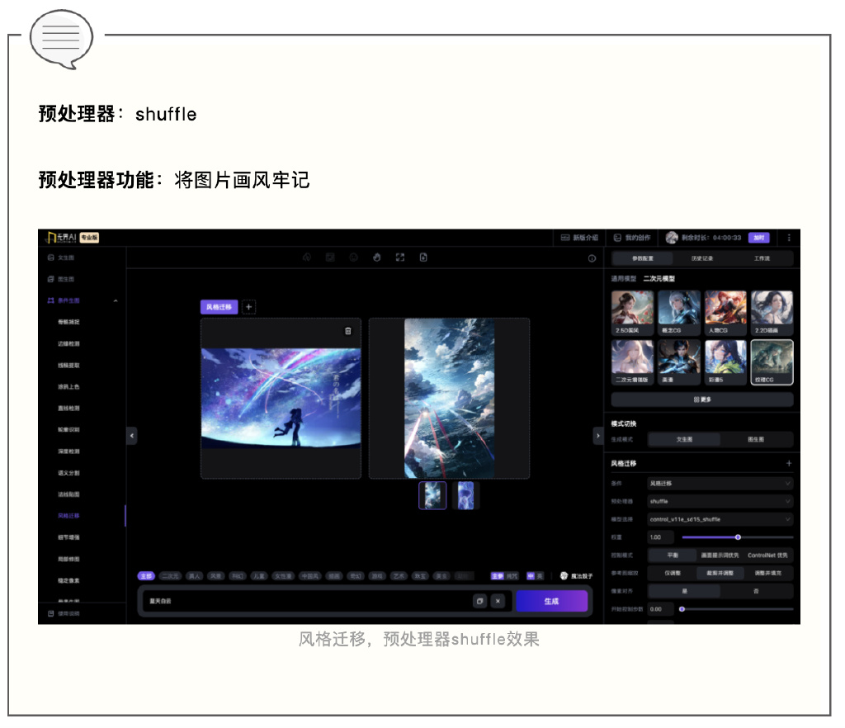Viewport: 845px width, 728px height.
Task: Select the first generated result thumbnail
Action: point(432,495)
